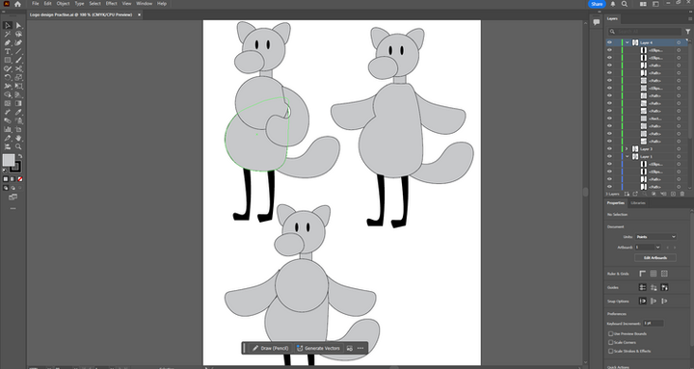Filter layers with the funnel icon

pyautogui.click(x=688, y=32)
